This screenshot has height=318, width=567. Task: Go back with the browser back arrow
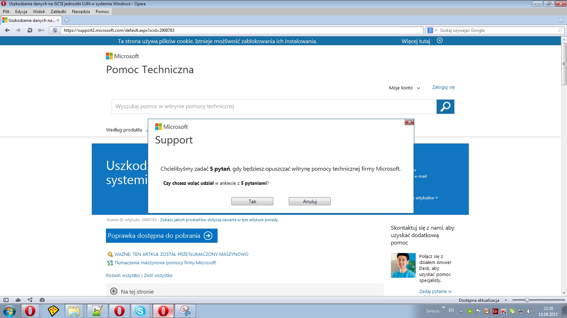(7, 30)
